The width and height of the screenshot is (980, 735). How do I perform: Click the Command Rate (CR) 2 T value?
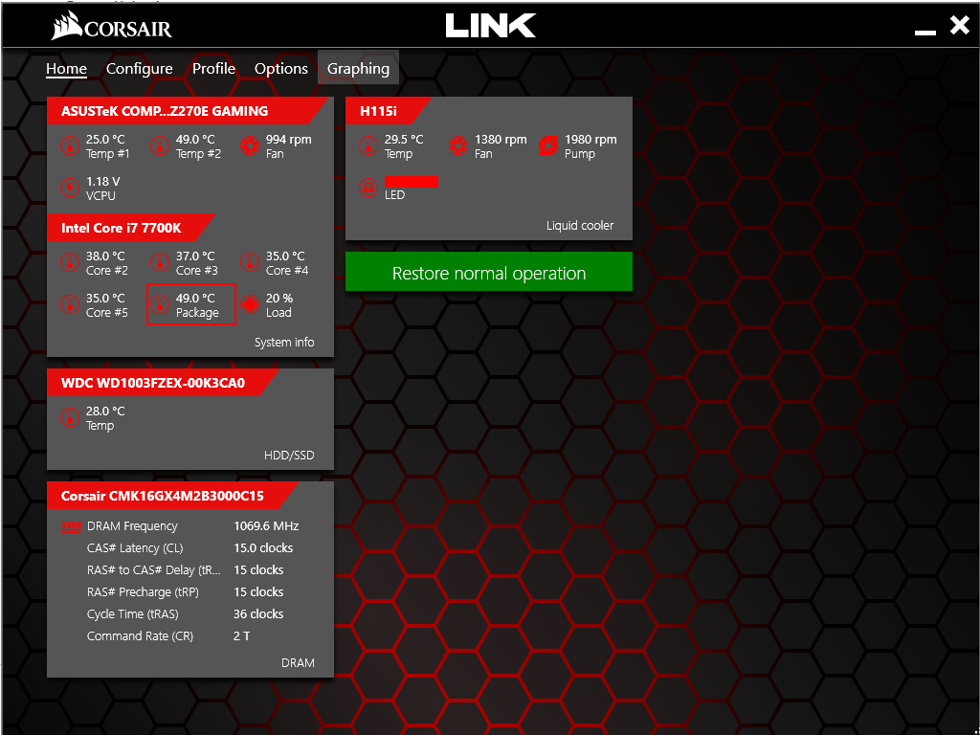click(241, 636)
